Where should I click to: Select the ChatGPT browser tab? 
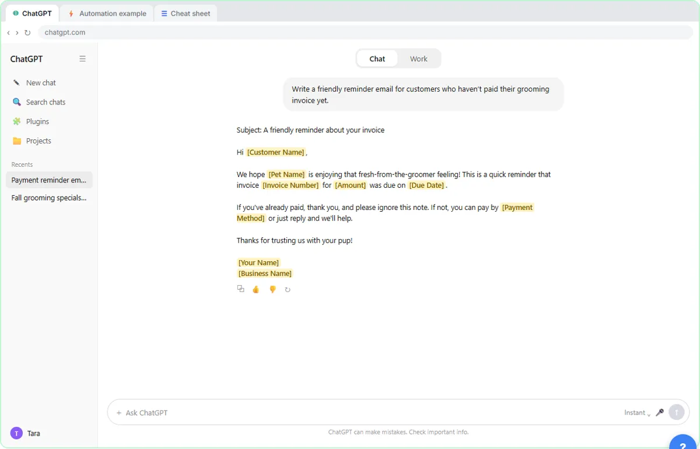[32, 13]
